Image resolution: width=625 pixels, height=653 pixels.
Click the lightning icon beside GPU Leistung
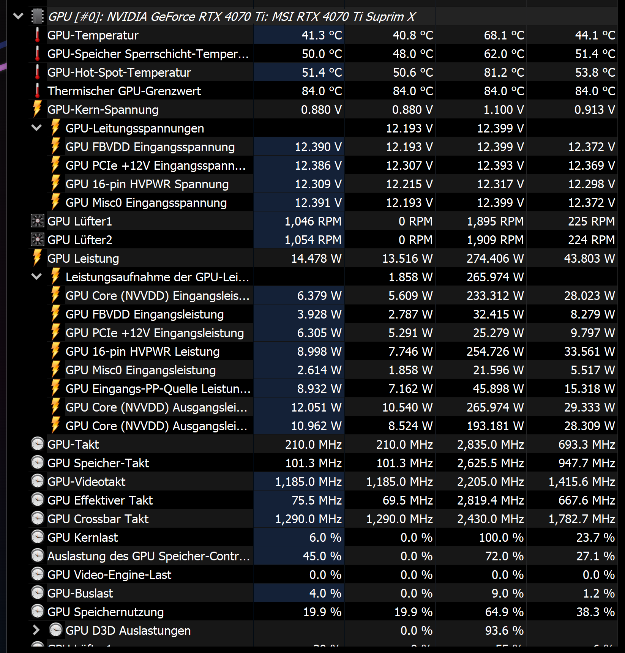37,258
